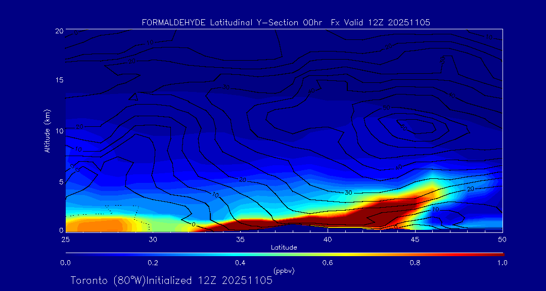Click the FORMALDEHYDE plot title text
The height and width of the screenshot is (291, 546).
[x=286, y=22]
